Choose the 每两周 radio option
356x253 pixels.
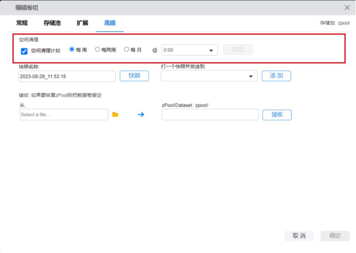[x=98, y=50]
